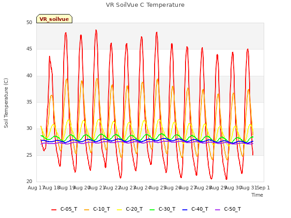Click the 30 y-axis tick label

tap(29, 128)
